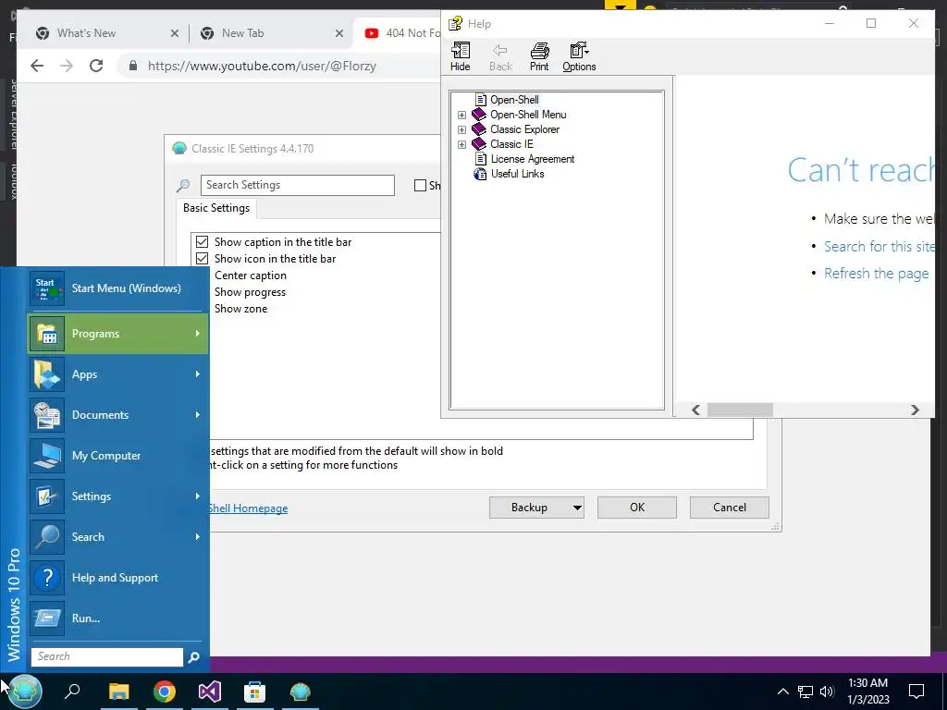This screenshot has width=947, height=710.
Task: Open the Shell Homepage link
Action: click(x=248, y=508)
